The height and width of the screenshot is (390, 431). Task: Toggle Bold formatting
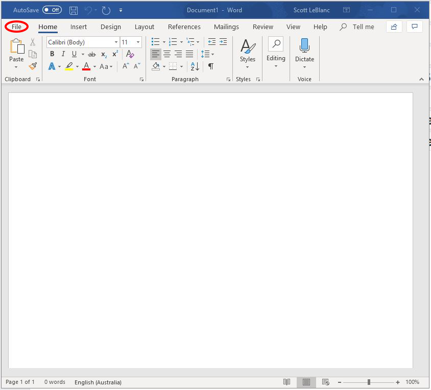point(52,54)
